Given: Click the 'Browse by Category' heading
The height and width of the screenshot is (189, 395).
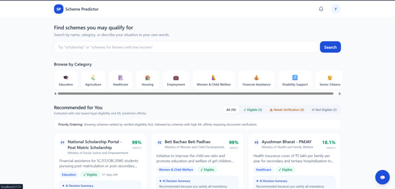Looking at the screenshot, I should click(73, 64).
